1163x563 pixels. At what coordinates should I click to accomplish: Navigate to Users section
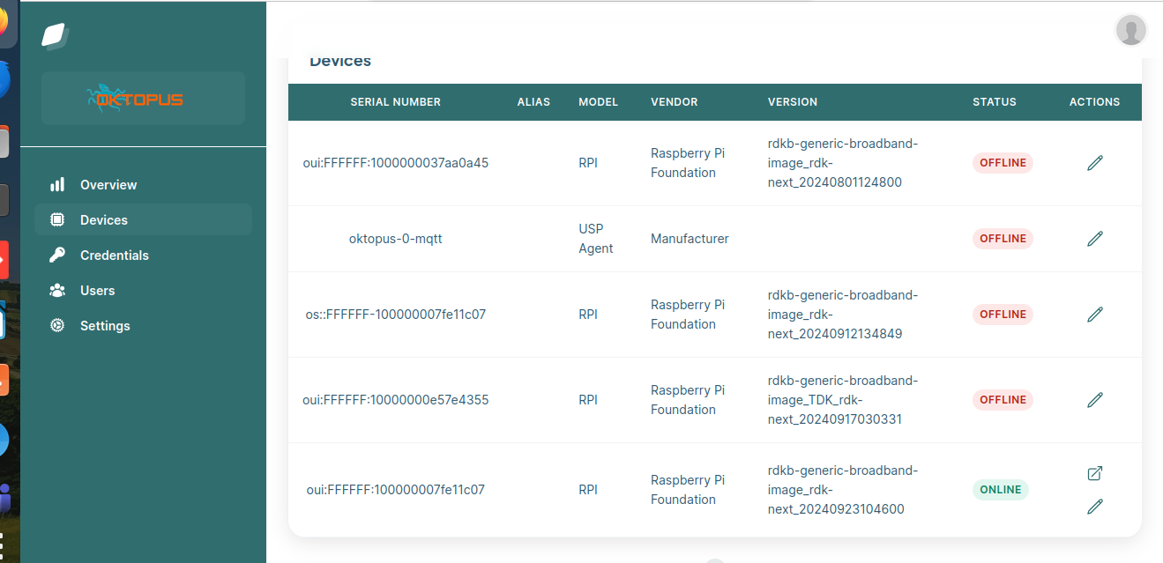(x=97, y=291)
